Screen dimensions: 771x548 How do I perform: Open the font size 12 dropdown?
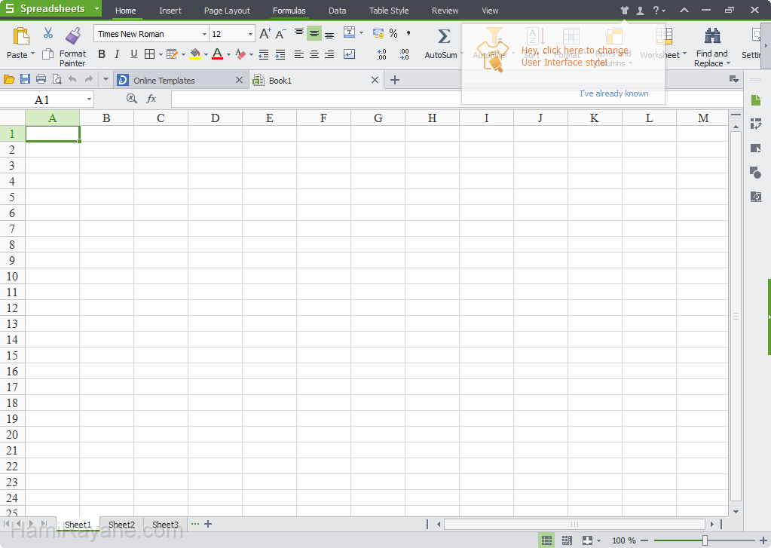(x=250, y=34)
